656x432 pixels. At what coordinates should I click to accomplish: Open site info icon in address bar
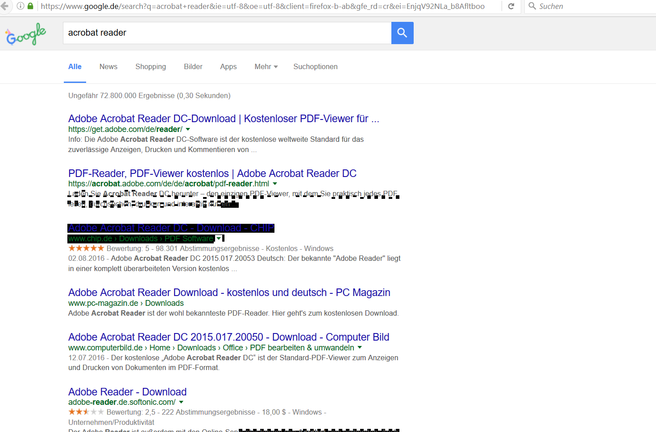[21, 6]
